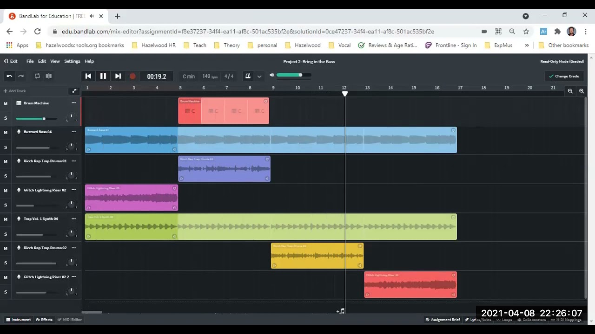Image resolution: width=595 pixels, height=334 pixels.
Task: Open a new browser tab
Action: coord(118,16)
